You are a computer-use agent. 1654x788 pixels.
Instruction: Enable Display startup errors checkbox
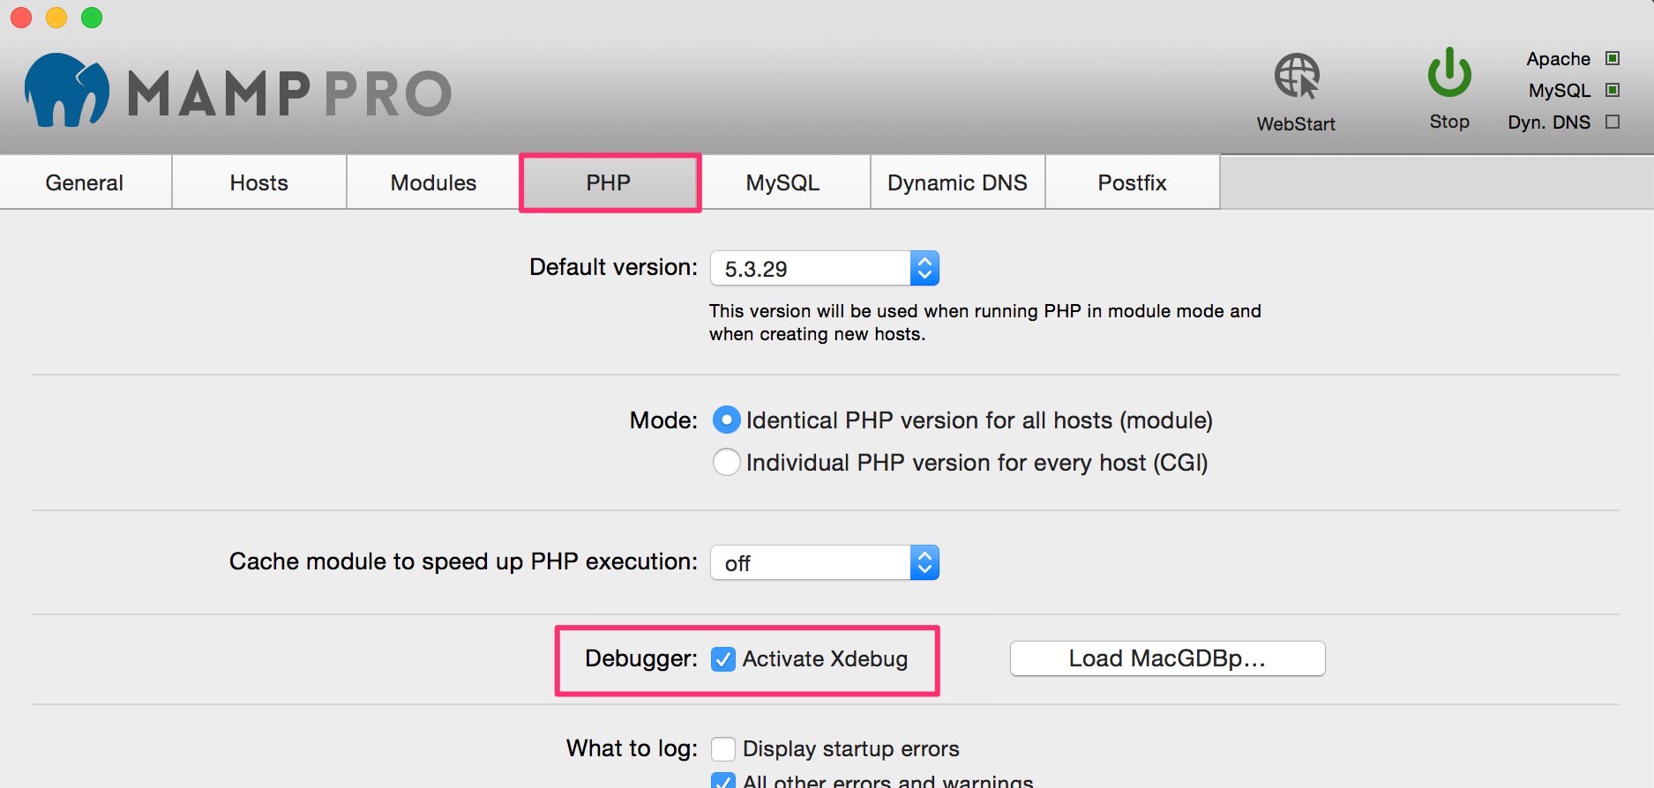723,749
